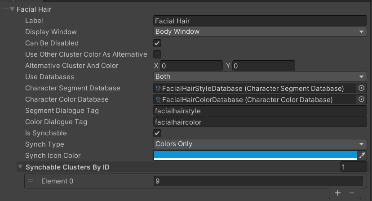The height and width of the screenshot is (201, 372).
Task: Click the blue Synch Icon Color swatch
Action: coord(255,155)
